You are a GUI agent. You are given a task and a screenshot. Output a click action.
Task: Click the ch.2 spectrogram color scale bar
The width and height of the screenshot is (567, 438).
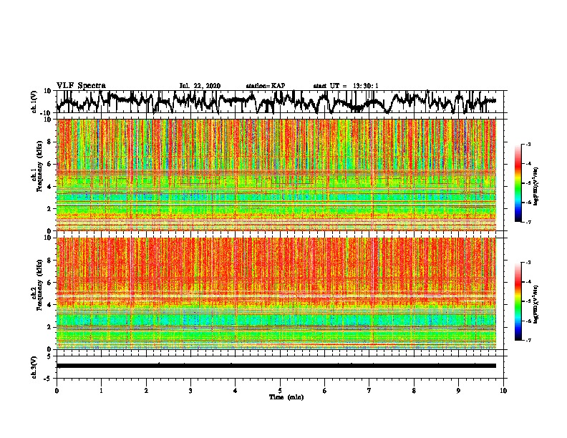(518, 301)
